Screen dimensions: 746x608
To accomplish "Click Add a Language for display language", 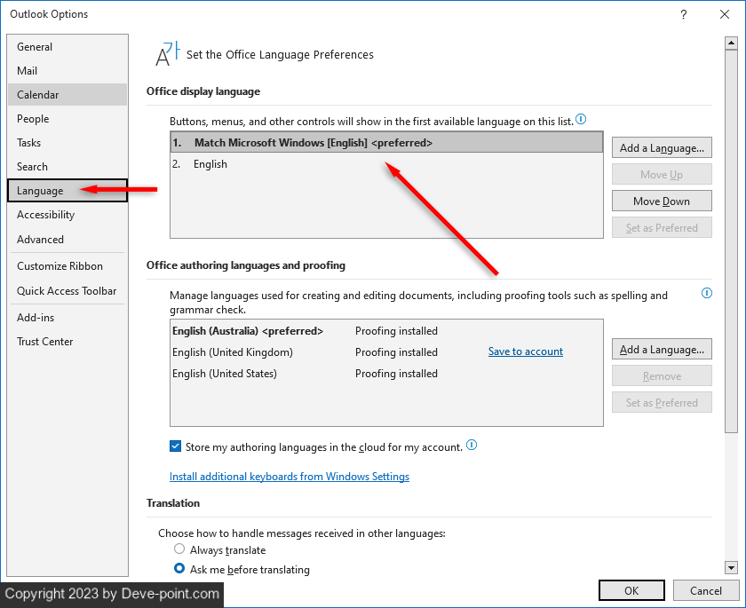I will point(662,148).
